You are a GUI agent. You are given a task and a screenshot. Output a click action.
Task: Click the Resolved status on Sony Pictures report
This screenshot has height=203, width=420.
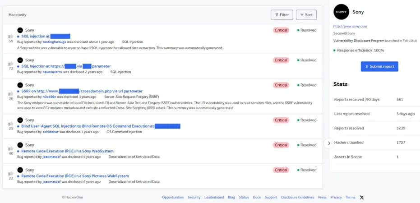tap(307, 170)
